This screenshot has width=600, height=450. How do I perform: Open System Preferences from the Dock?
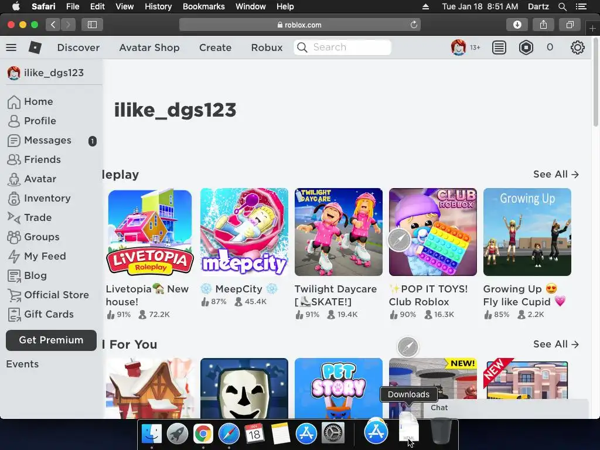(x=333, y=434)
